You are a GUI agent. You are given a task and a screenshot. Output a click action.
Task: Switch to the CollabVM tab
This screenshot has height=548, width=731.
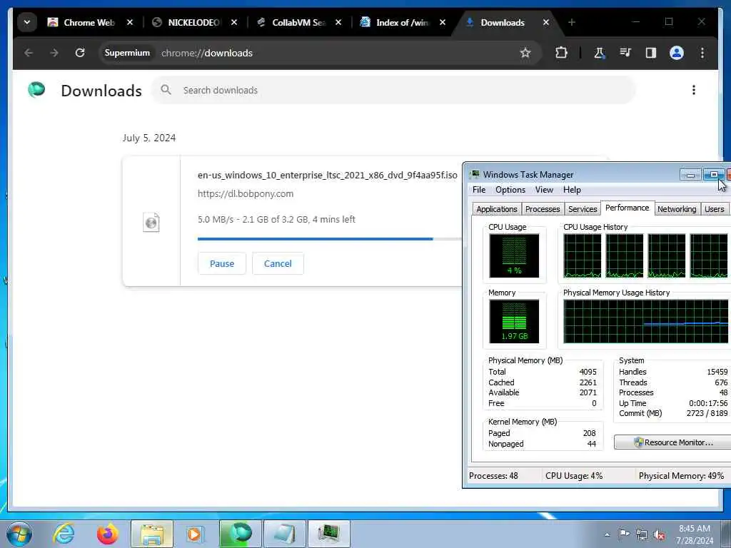click(291, 22)
